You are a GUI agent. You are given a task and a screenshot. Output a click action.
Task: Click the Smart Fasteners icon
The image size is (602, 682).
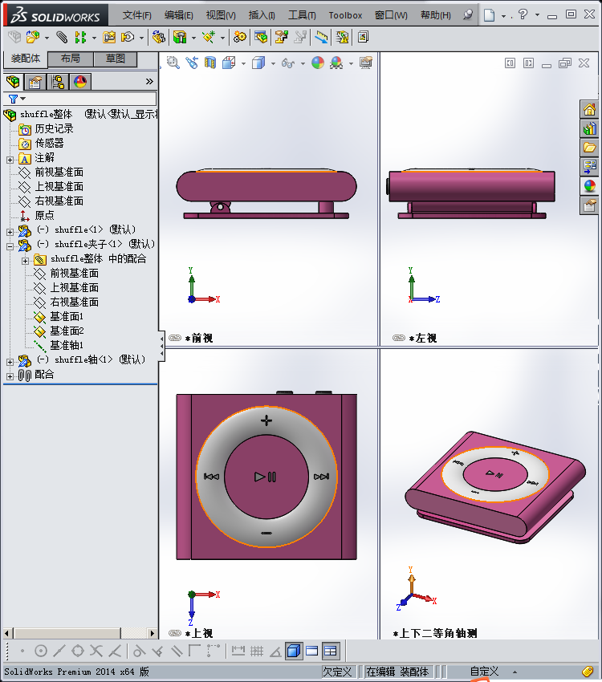click(109, 38)
